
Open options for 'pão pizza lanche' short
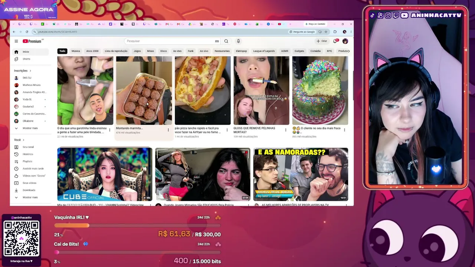[x=227, y=130]
